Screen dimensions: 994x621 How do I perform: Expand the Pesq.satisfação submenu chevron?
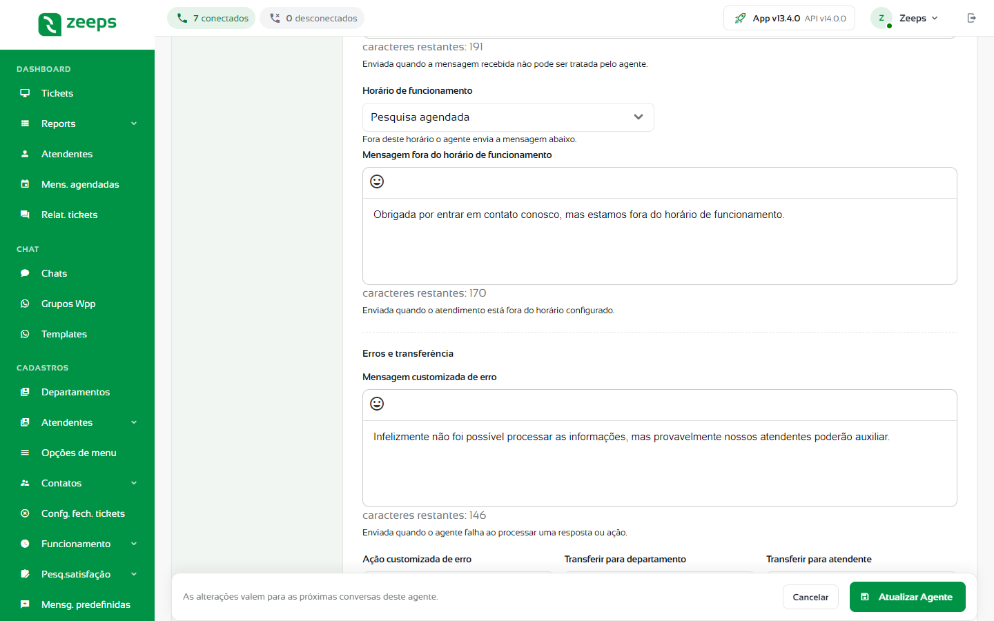(x=134, y=574)
